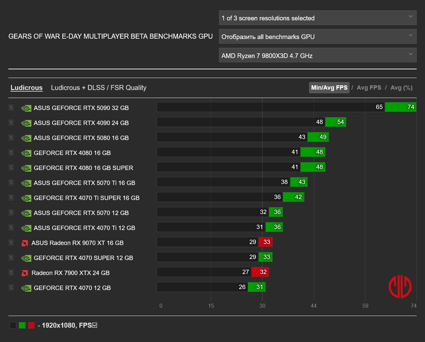The width and height of the screenshot is (425, 342).
Task: Click the small icon left of RX 7900 XTX row
Action: click(x=11, y=272)
